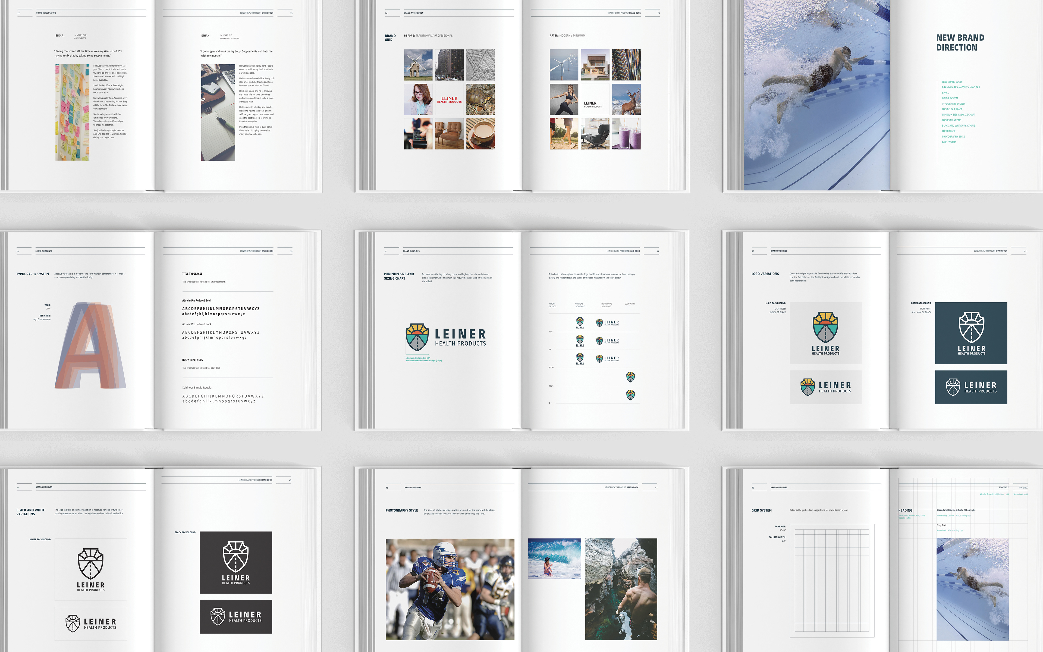Screen dimensions: 1043x652
Task: Click BLACK AND WHITE VARIATIONS contents entry
Action: pyautogui.click(x=958, y=126)
